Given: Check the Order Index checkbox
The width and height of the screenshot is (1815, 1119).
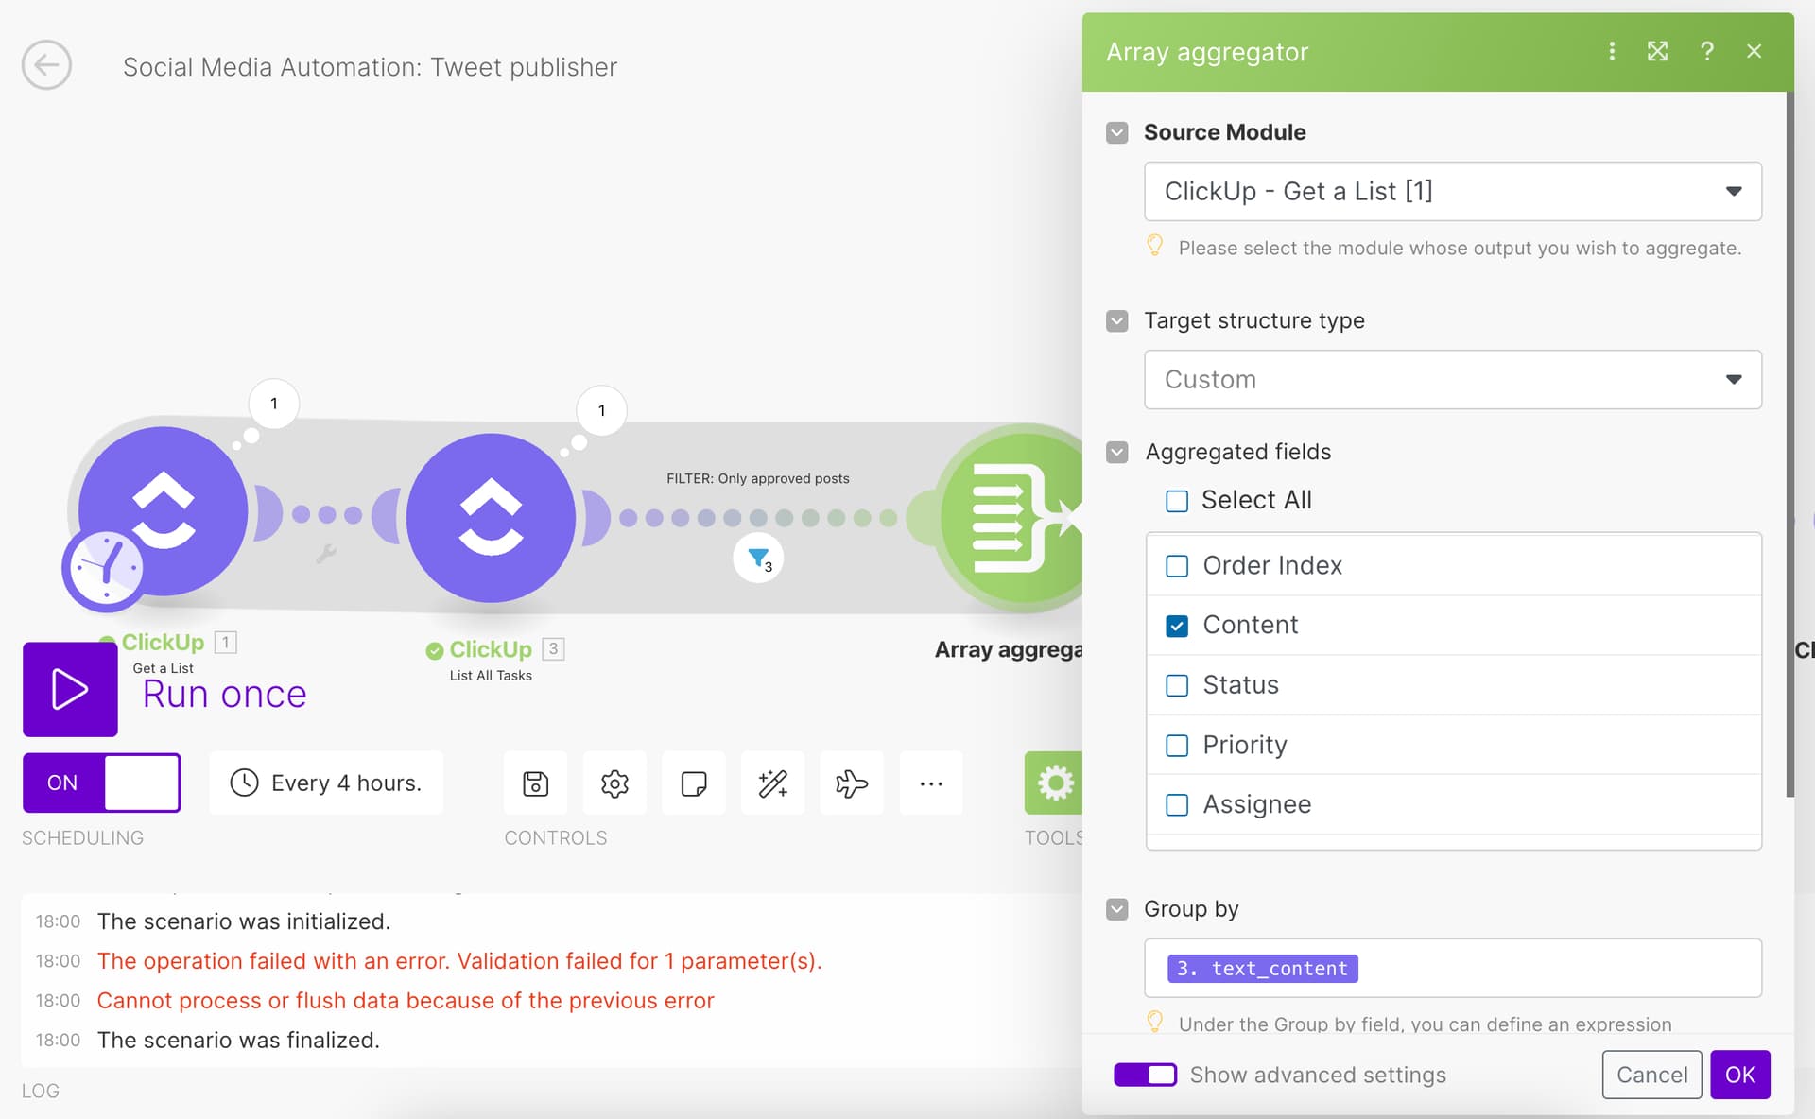Looking at the screenshot, I should (x=1177, y=566).
